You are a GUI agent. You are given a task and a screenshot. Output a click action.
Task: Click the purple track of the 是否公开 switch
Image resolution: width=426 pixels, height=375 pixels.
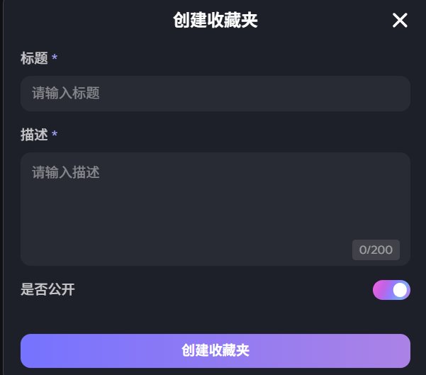(382, 290)
